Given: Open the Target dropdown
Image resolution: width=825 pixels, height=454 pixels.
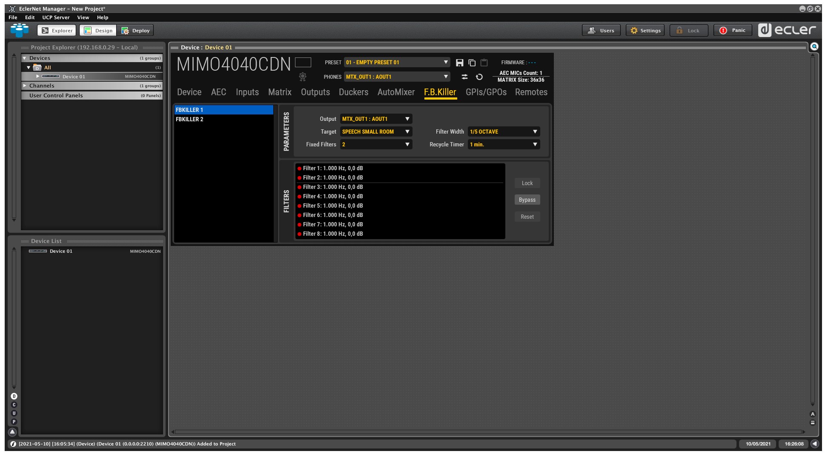Looking at the screenshot, I should click(376, 132).
